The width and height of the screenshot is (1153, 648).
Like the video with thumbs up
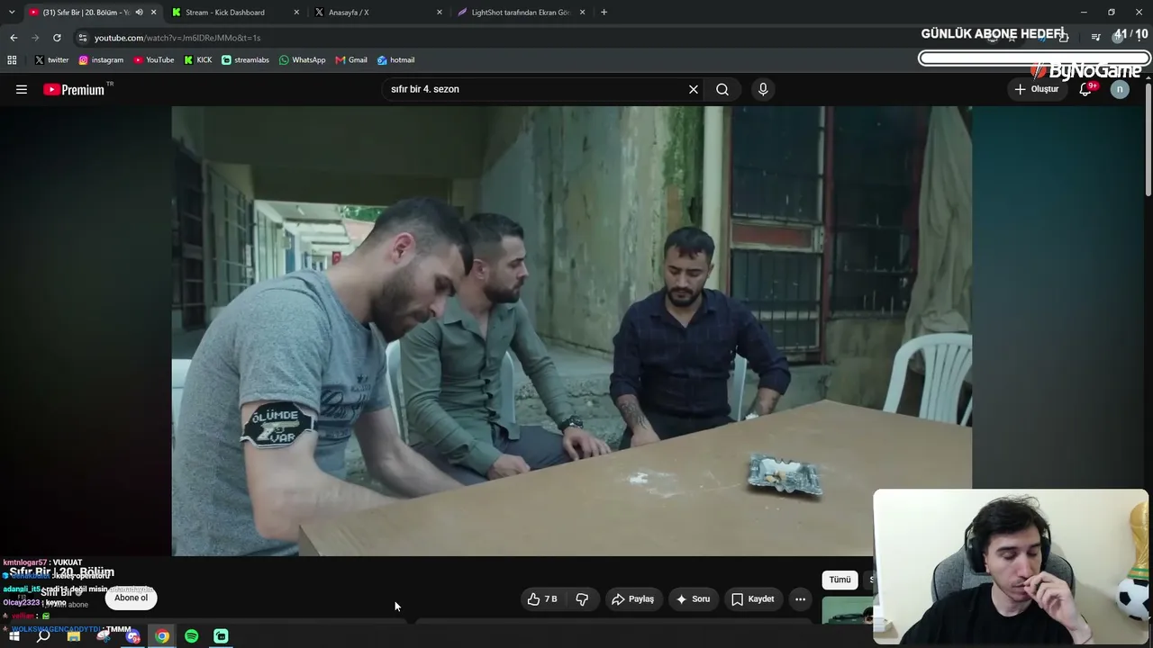coord(543,598)
